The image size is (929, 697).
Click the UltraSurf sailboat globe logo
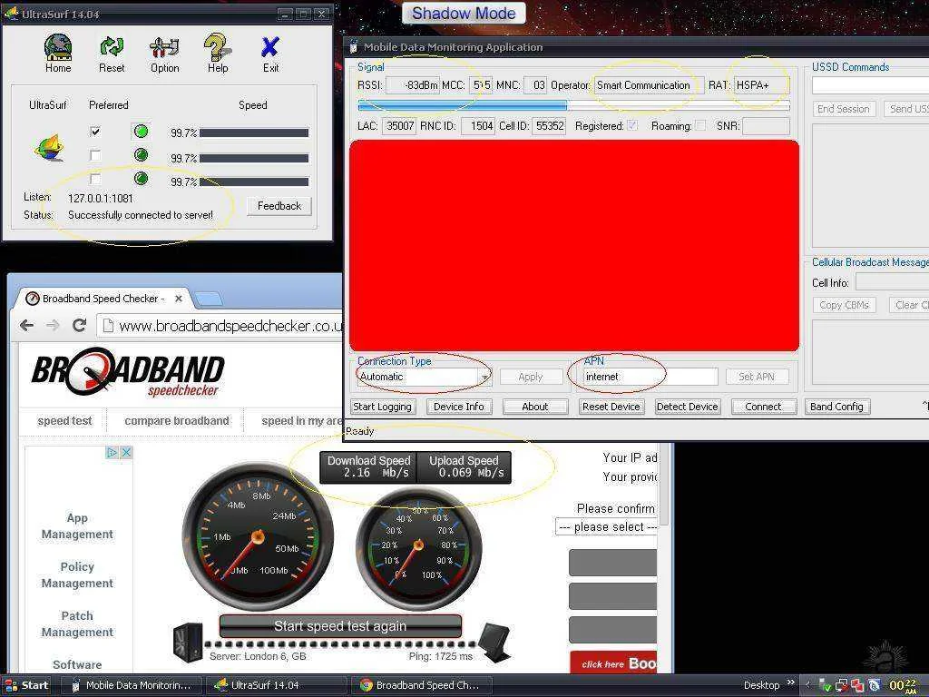49,148
